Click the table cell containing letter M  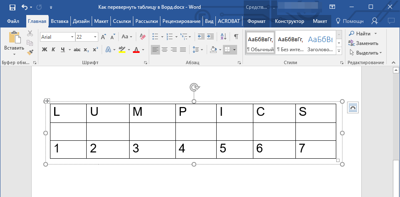click(152, 113)
